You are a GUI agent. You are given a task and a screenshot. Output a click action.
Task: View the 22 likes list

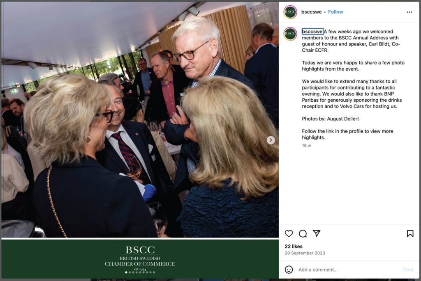pyautogui.click(x=294, y=247)
